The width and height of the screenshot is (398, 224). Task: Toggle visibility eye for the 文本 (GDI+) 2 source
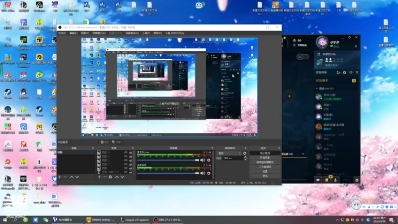coord(126,172)
